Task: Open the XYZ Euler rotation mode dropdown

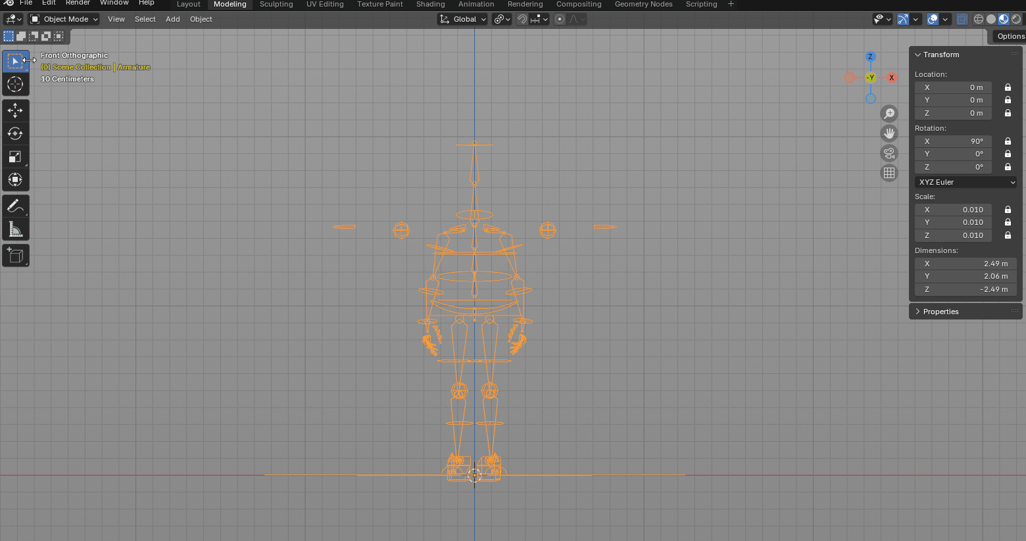Action: pyautogui.click(x=965, y=182)
